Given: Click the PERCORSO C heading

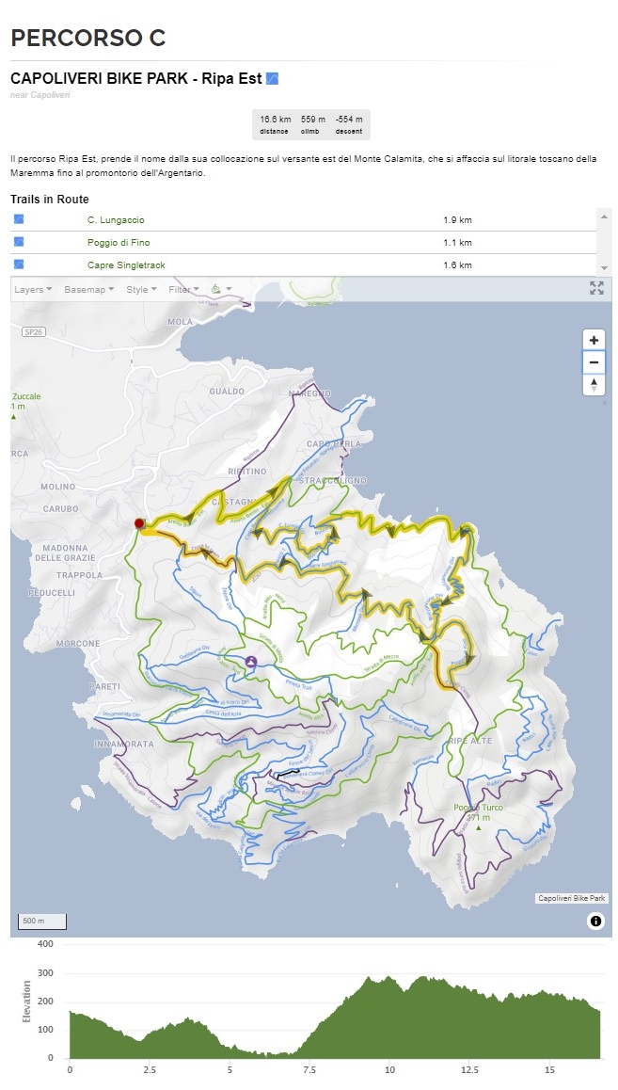Looking at the screenshot, I should (x=88, y=39).
